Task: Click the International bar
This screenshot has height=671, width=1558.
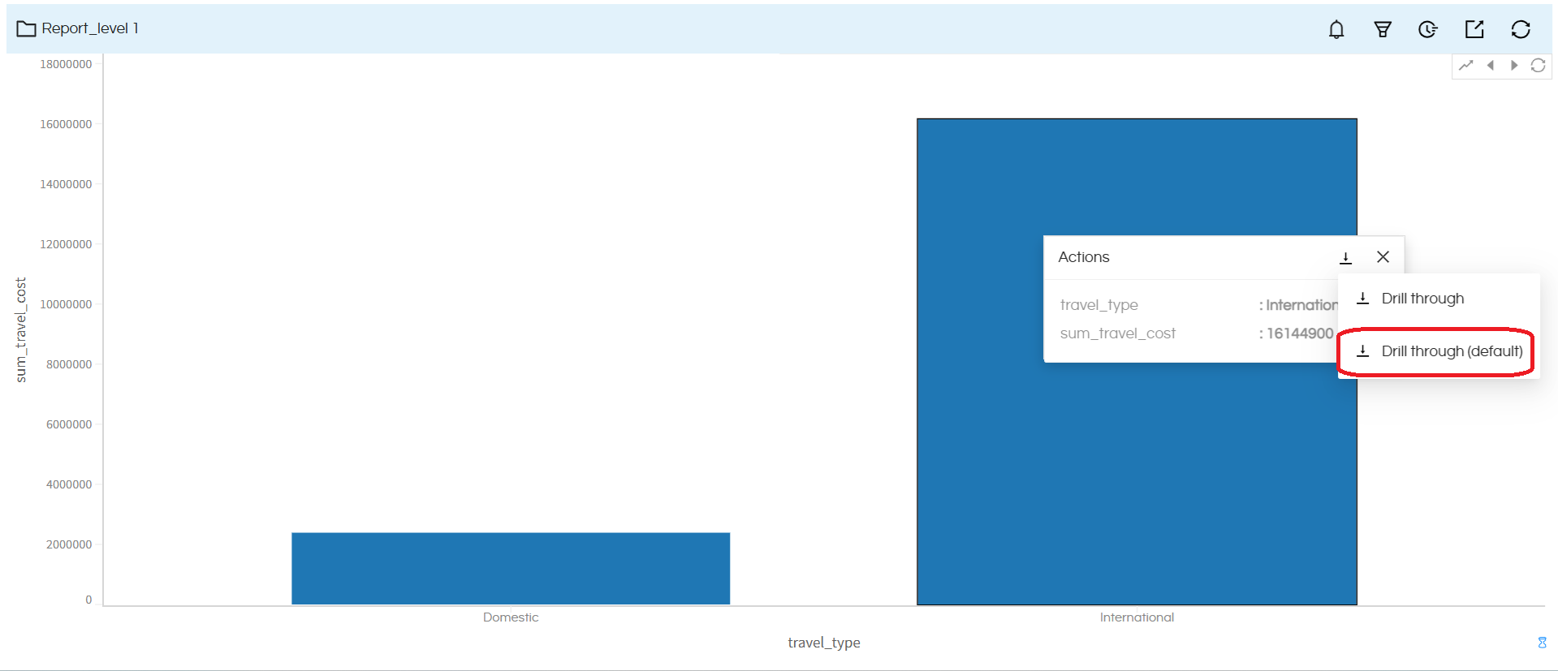Action: (1137, 362)
